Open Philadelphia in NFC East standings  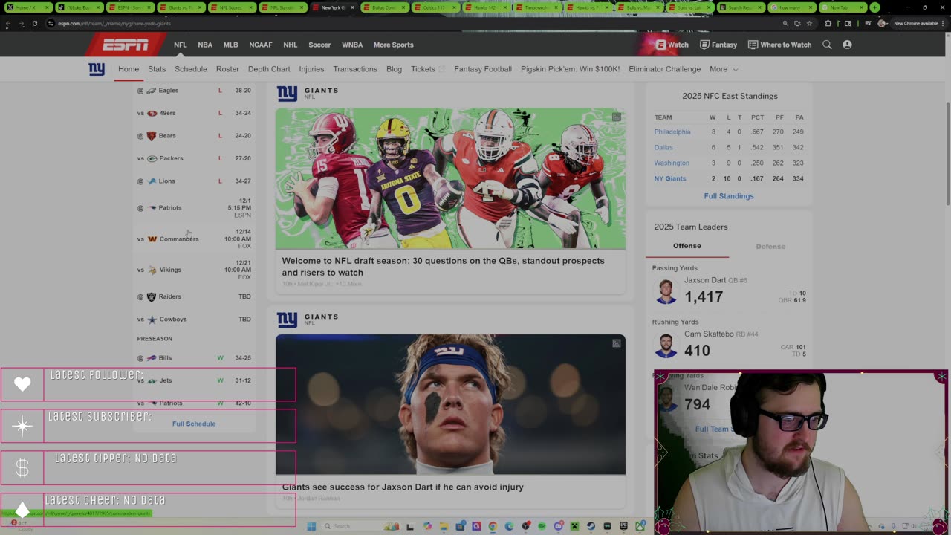[672, 132]
